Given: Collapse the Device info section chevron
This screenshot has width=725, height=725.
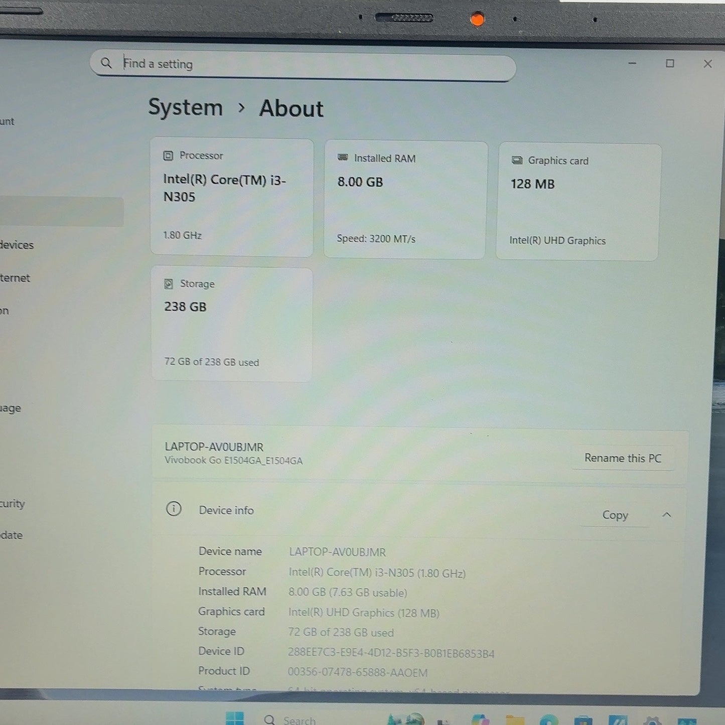Looking at the screenshot, I should [666, 515].
